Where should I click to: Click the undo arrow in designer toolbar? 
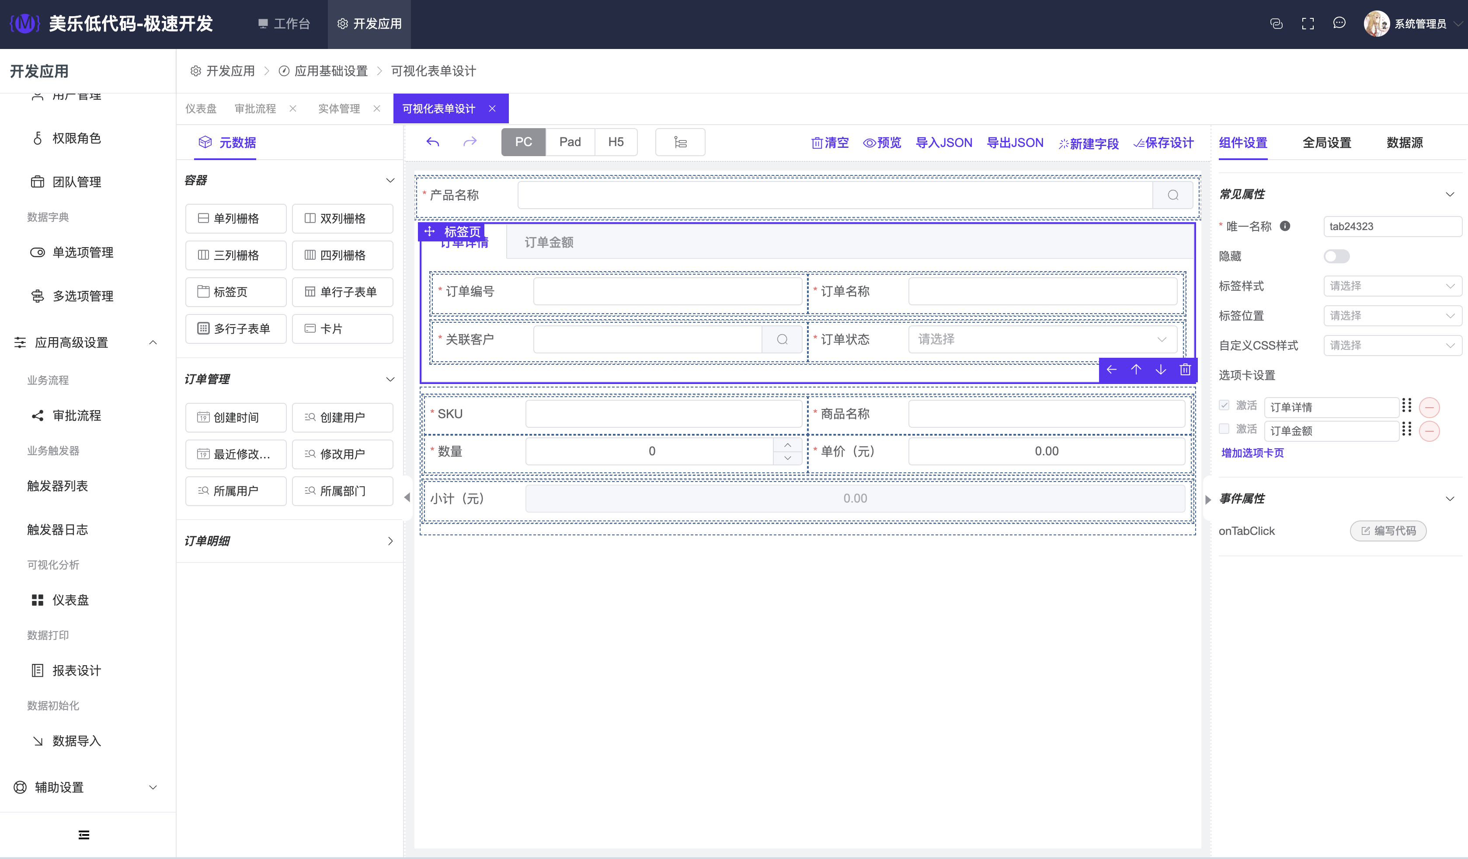432,142
